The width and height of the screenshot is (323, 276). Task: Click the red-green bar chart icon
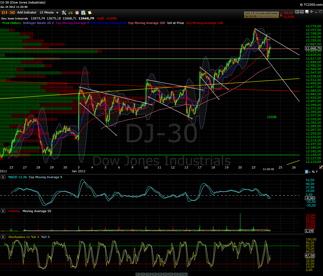pos(71,12)
